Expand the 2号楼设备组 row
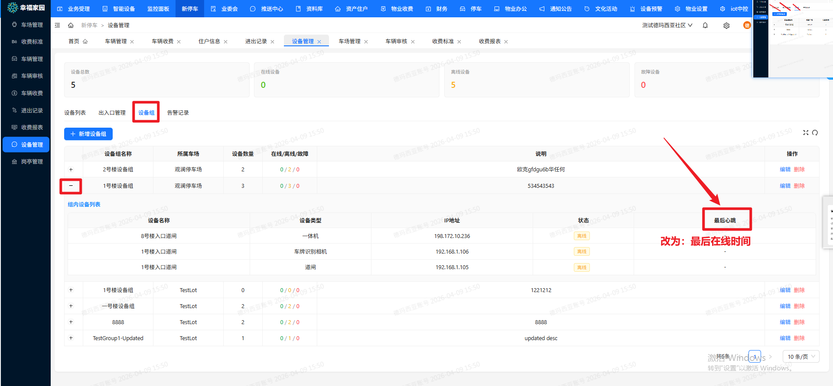Image resolution: width=833 pixels, height=386 pixels. click(71, 170)
